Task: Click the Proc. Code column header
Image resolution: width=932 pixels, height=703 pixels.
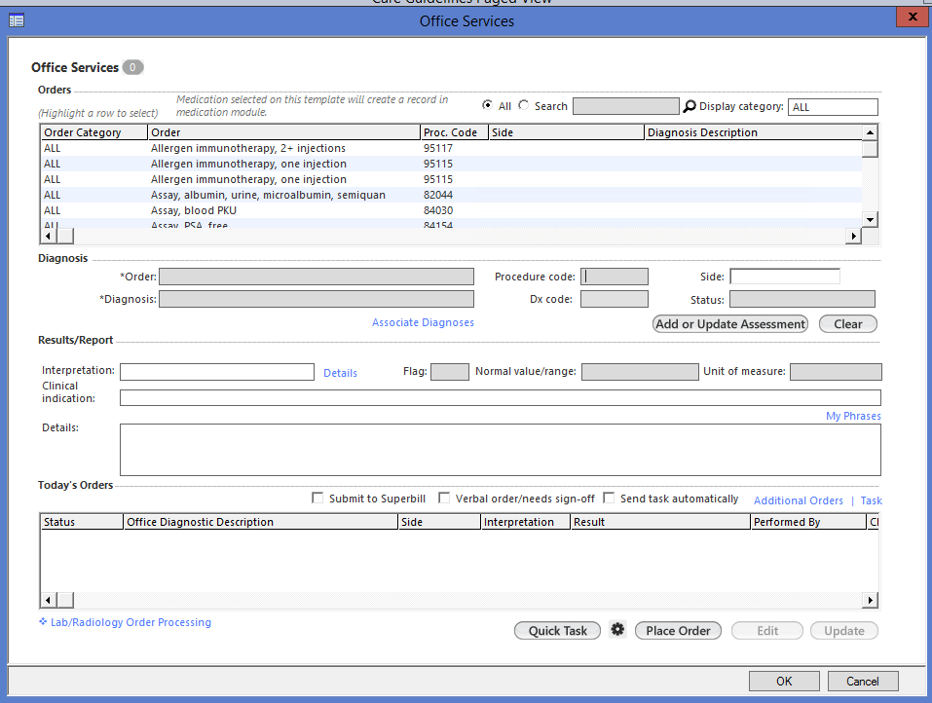Action: tap(454, 132)
